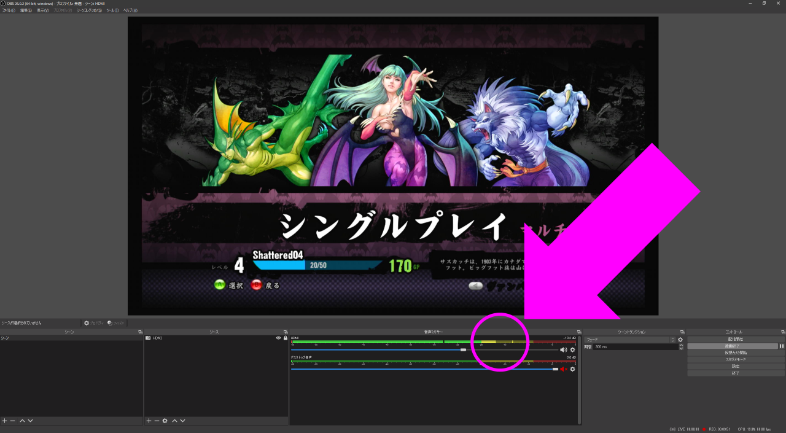
Task: Click the 録画終了 stop recording button
Action: pyautogui.click(x=733, y=346)
